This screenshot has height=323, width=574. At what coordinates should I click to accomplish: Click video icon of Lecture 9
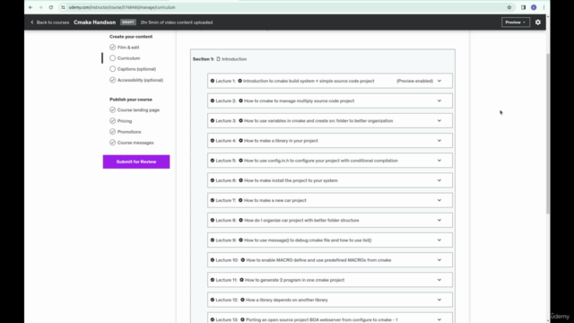[241, 240]
